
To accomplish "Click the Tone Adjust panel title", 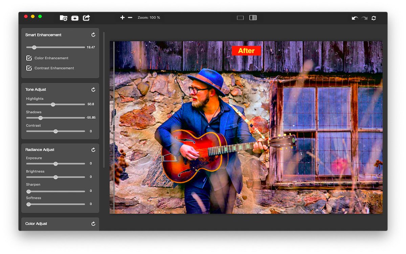I will [36, 90].
